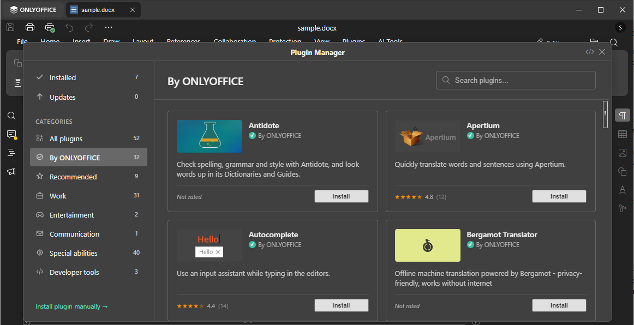Click the developer code icon in Plugin Manager

pyautogui.click(x=589, y=52)
